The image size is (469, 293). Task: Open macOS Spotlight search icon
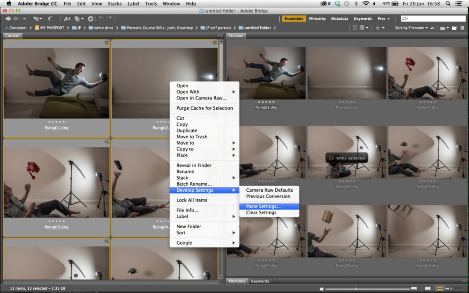point(448,4)
